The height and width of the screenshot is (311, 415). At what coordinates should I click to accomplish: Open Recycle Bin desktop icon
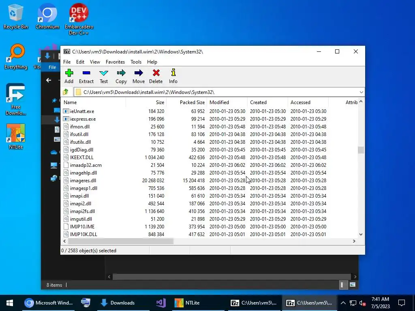pos(15,17)
